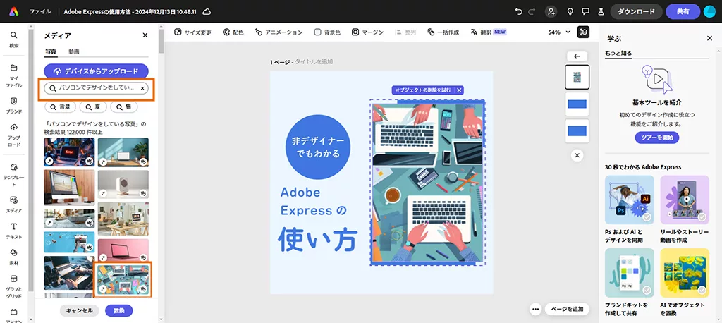This screenshot has height=323, width=722.
Task: Close the 学ぶ panel
Action: 709,38
